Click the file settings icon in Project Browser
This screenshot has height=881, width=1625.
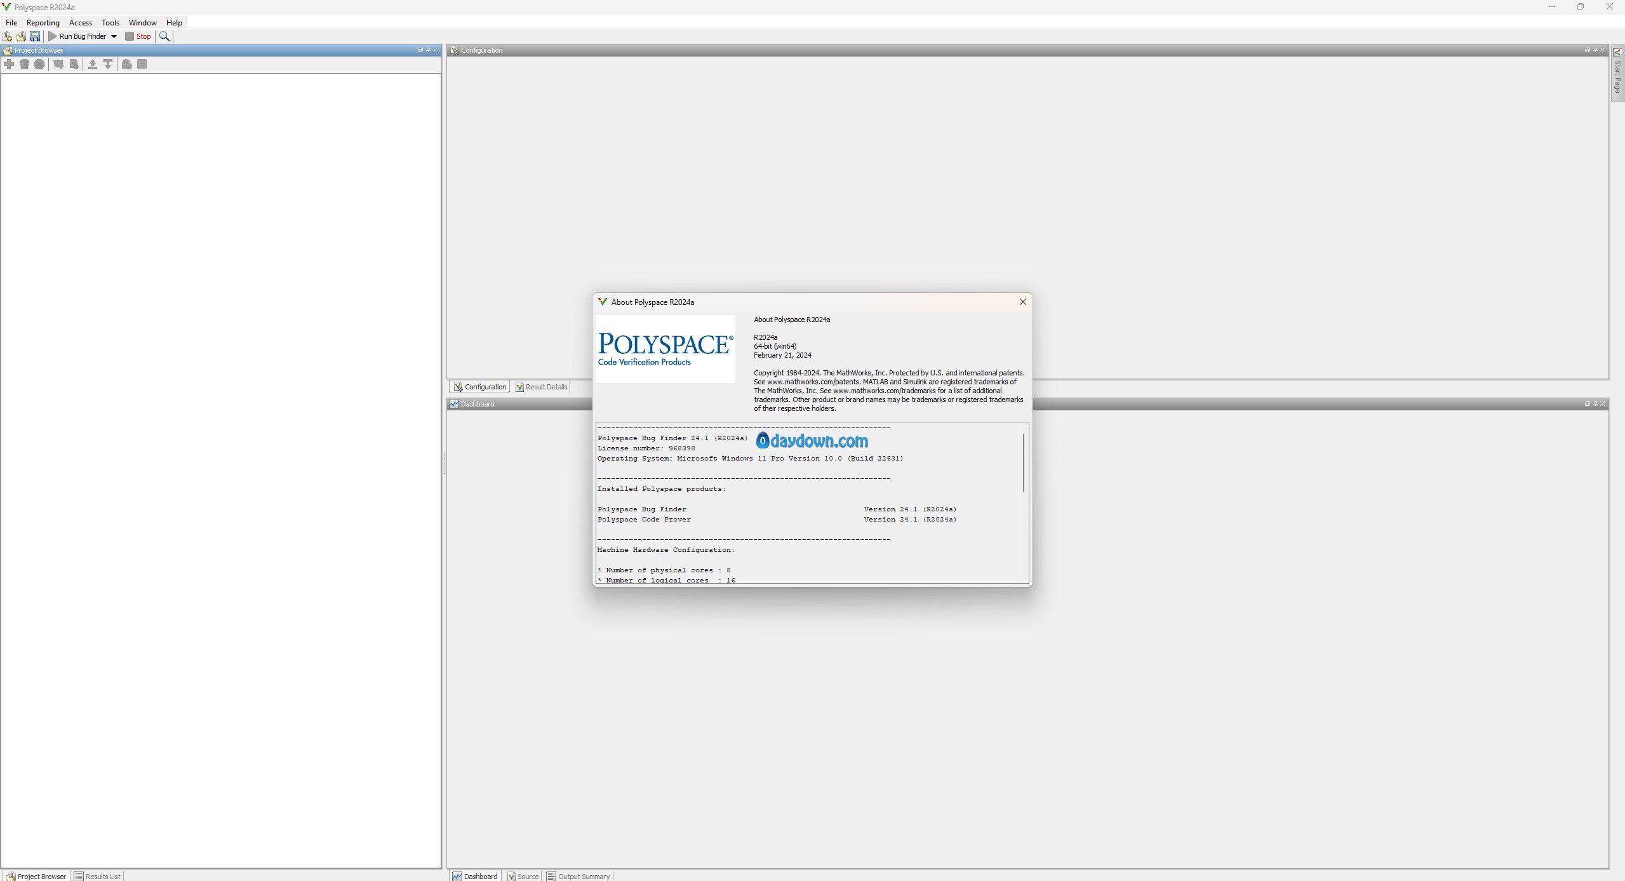click(74, 64)
